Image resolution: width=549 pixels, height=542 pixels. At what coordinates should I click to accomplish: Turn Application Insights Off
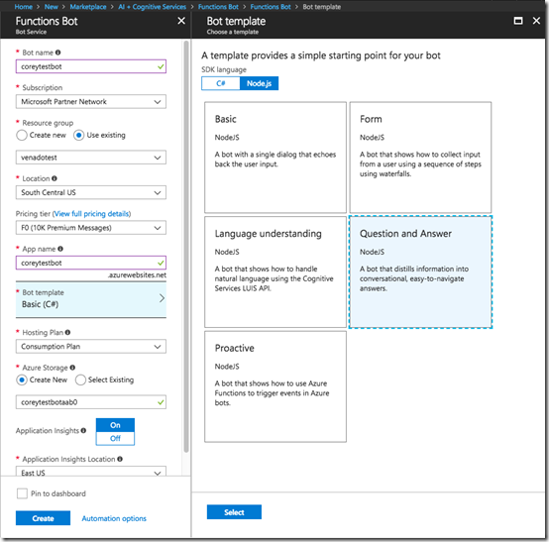click(x=115, y=438)
